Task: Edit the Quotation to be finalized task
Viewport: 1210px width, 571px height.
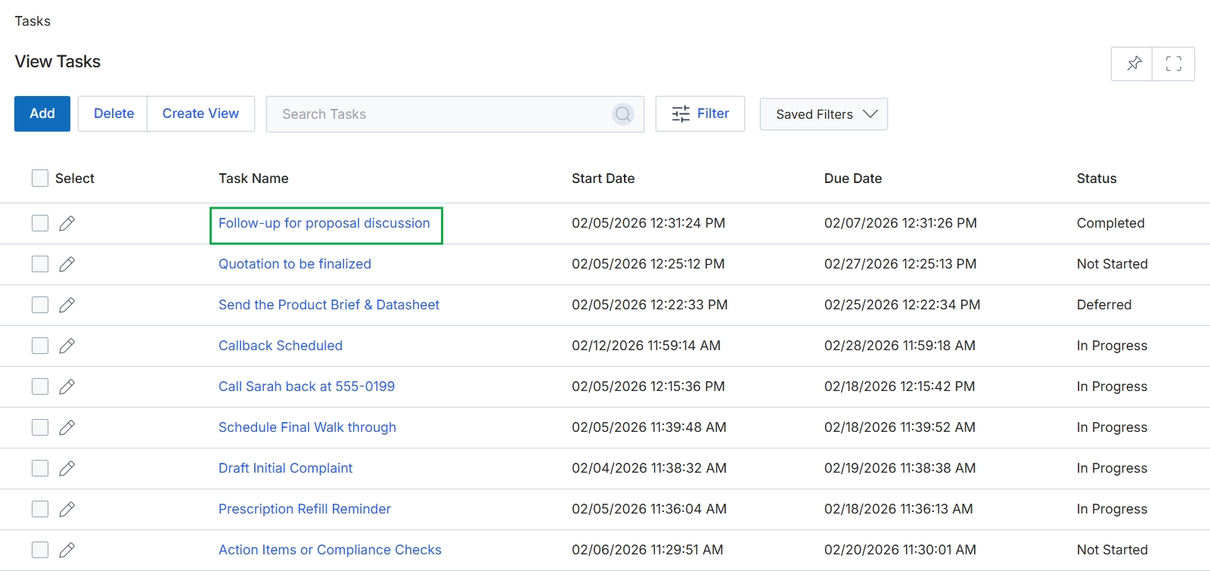Action: pyautogui.click(x=67, y=264)
